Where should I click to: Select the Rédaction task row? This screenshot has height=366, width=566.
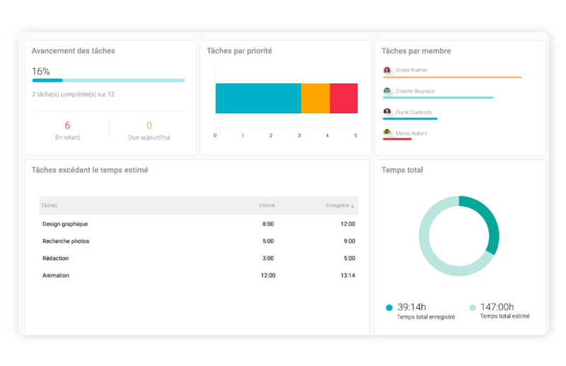click(x=199, y=258)
